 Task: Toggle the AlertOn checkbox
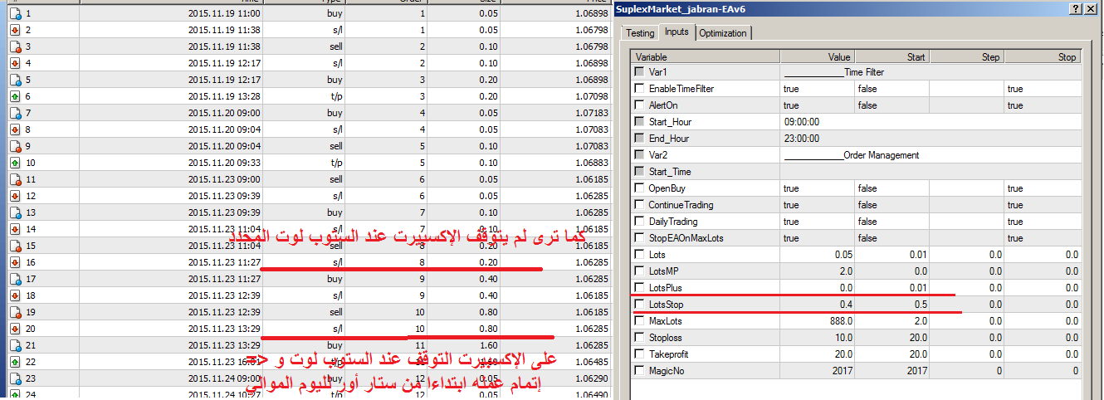pyautogui.click(x=639, y=105)
